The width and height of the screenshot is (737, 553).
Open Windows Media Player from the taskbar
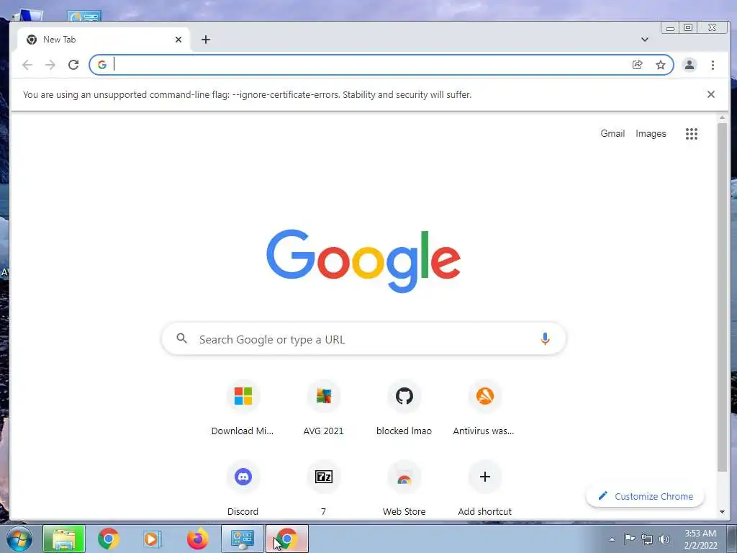click(152, 539)
